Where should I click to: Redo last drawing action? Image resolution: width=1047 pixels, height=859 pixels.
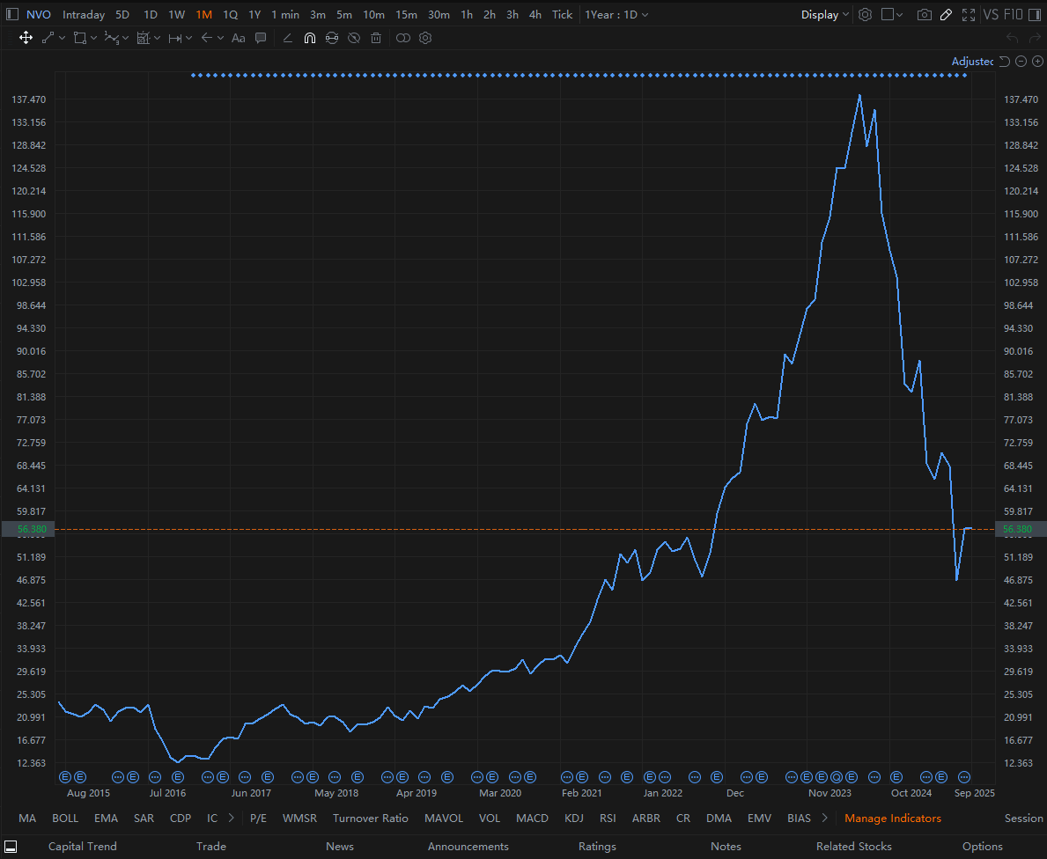(1035, 38)
